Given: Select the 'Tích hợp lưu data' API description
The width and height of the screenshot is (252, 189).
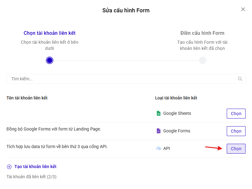Looking at the screenshot, I should pos(57,147).
